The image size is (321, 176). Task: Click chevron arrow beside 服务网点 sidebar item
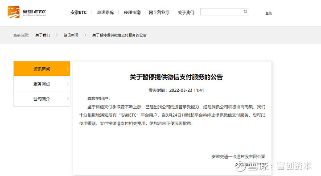pyautogui.click(x=68, y=84)
